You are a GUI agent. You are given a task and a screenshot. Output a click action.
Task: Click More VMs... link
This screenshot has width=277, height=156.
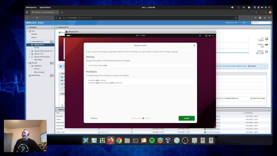(38, 60)
